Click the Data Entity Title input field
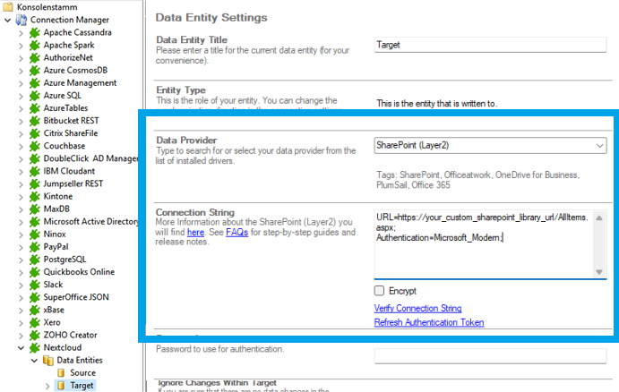This screenshot has width=619, height=392. tap(490, 45)
